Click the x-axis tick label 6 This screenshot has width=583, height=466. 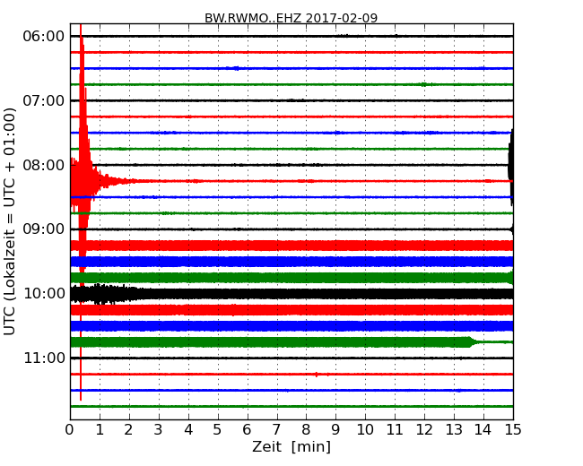tap(247, 430)
